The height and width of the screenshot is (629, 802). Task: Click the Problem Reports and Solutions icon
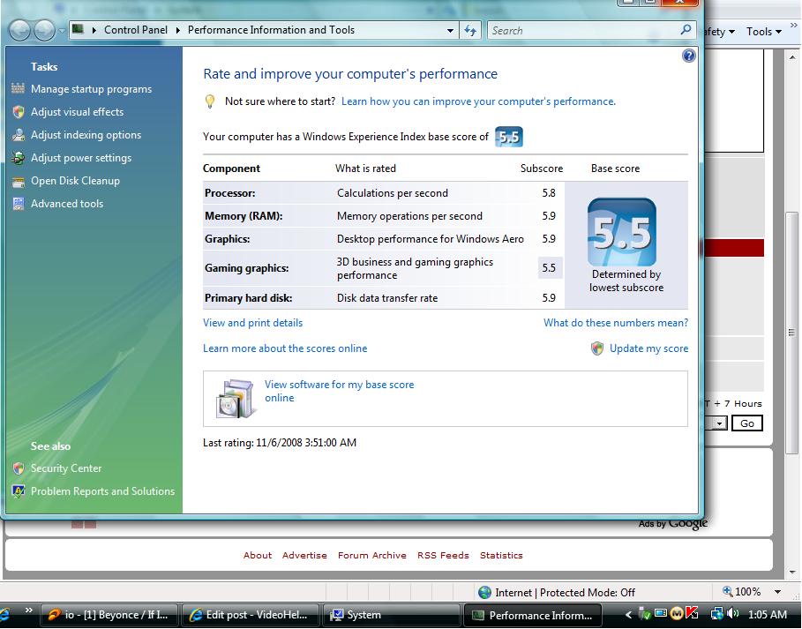(x=19, y=491)
